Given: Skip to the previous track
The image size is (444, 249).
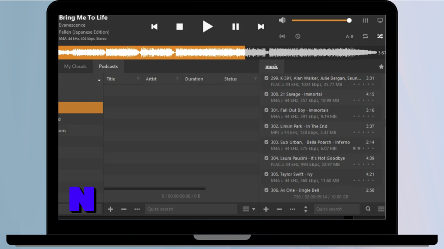Looking at the screenshot, I should pos(154,26).
